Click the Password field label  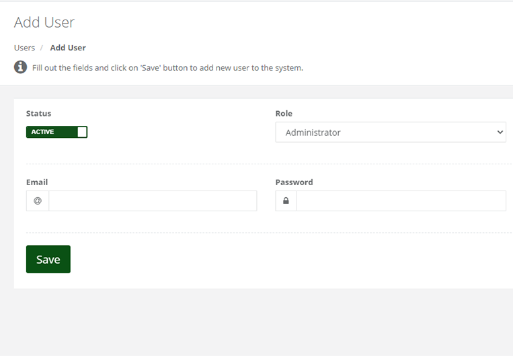[x=294, y=182]
